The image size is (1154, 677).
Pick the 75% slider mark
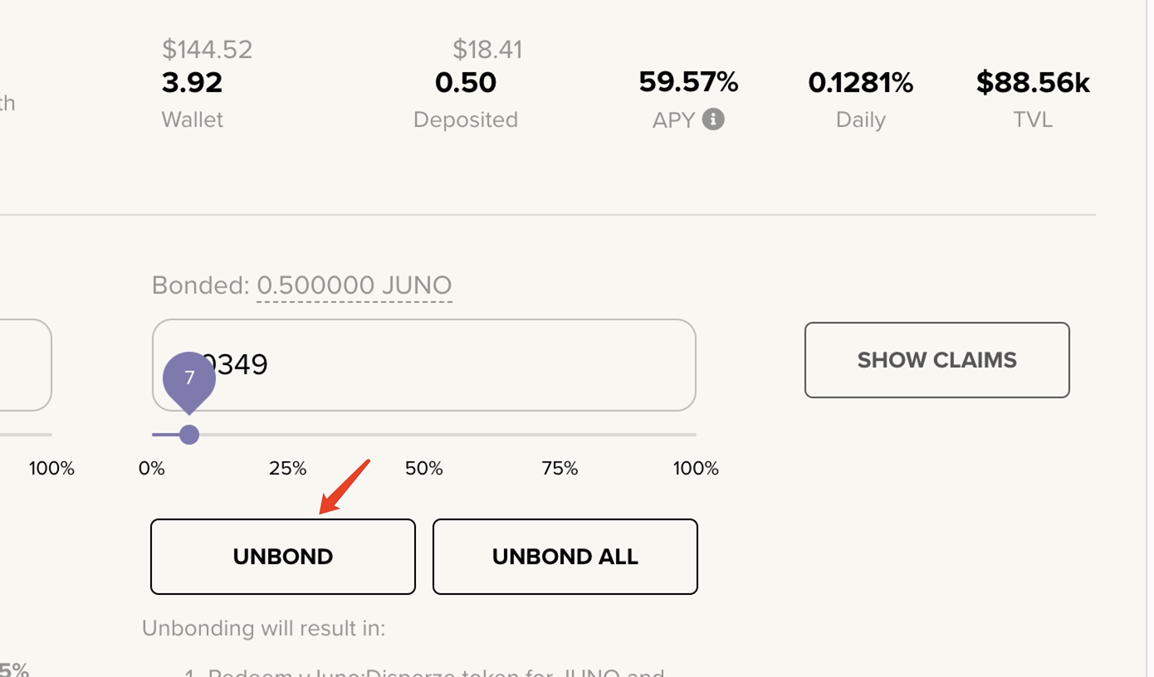coord(560,469)
